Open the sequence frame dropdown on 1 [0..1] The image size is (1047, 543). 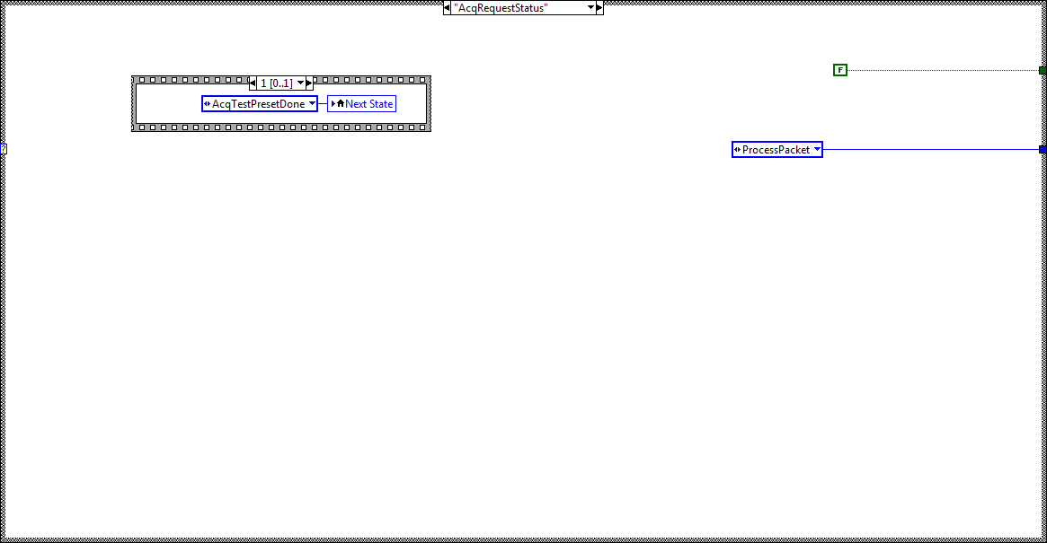[301, 82]
